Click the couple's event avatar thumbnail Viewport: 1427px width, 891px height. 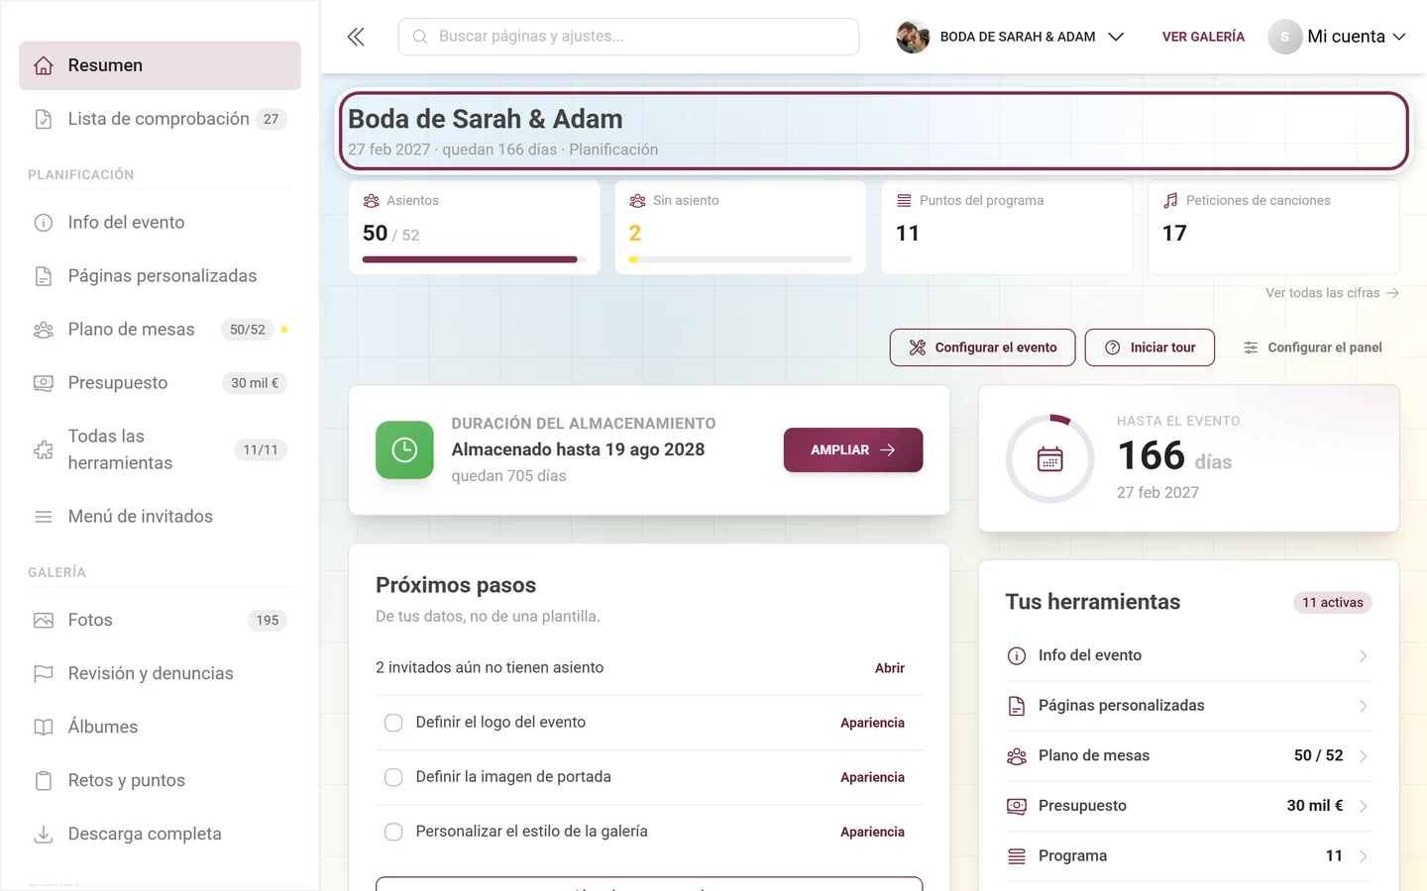coord(913,37)
